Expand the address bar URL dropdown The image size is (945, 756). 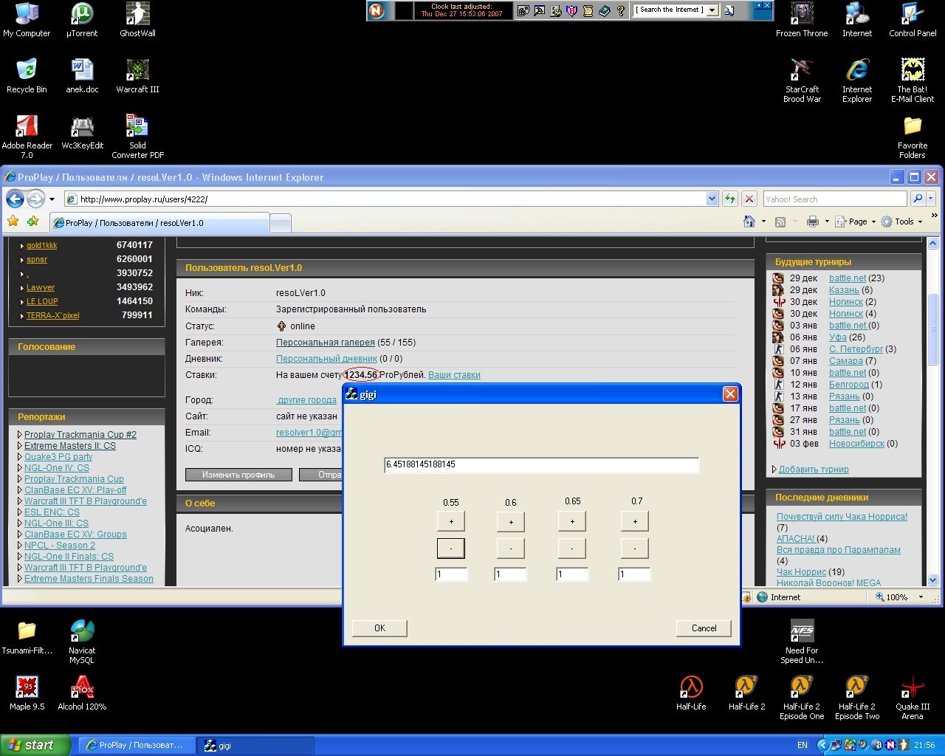tap(712, 199)
